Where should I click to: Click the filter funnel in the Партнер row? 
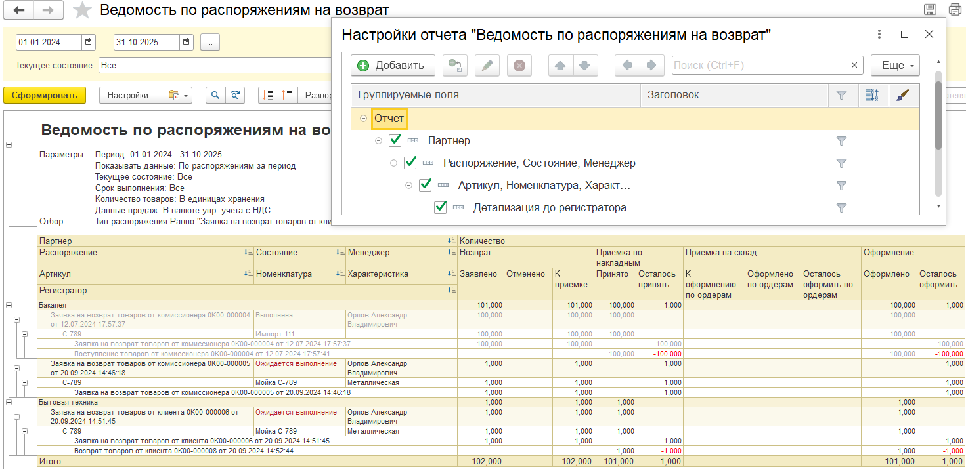(x=841, y=141)
